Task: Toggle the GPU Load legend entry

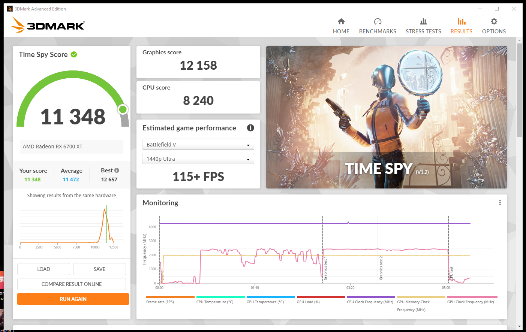Action: coord(308,302)
